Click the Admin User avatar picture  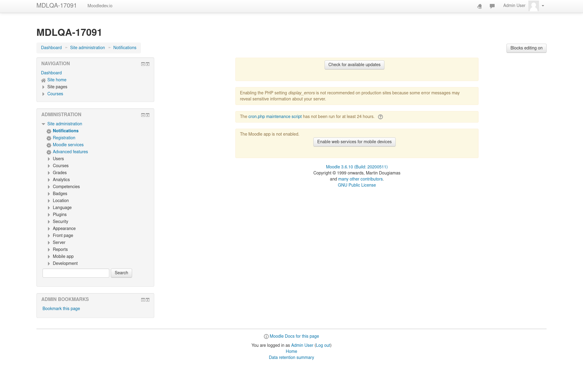tap(534, 6)
